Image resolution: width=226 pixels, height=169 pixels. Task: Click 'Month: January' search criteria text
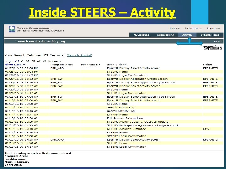click(x=17, y=162)
